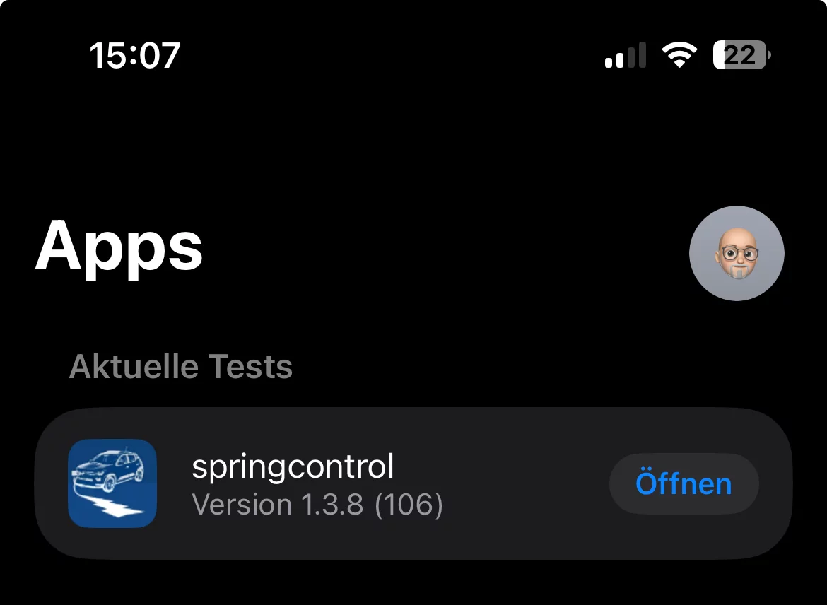This screenshot has width=827, height=605.
Task: Tap the Wi-Fi status icon
Action: click(679, 55)
